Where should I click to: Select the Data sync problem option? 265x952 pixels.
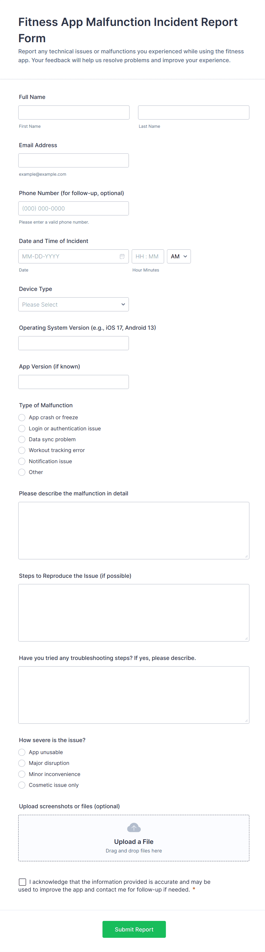21,439
